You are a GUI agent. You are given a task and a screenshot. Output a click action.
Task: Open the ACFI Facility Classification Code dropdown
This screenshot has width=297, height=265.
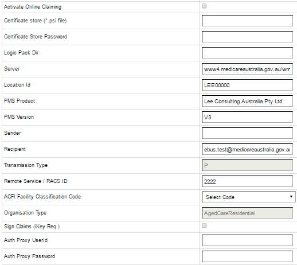click(248, 197)
